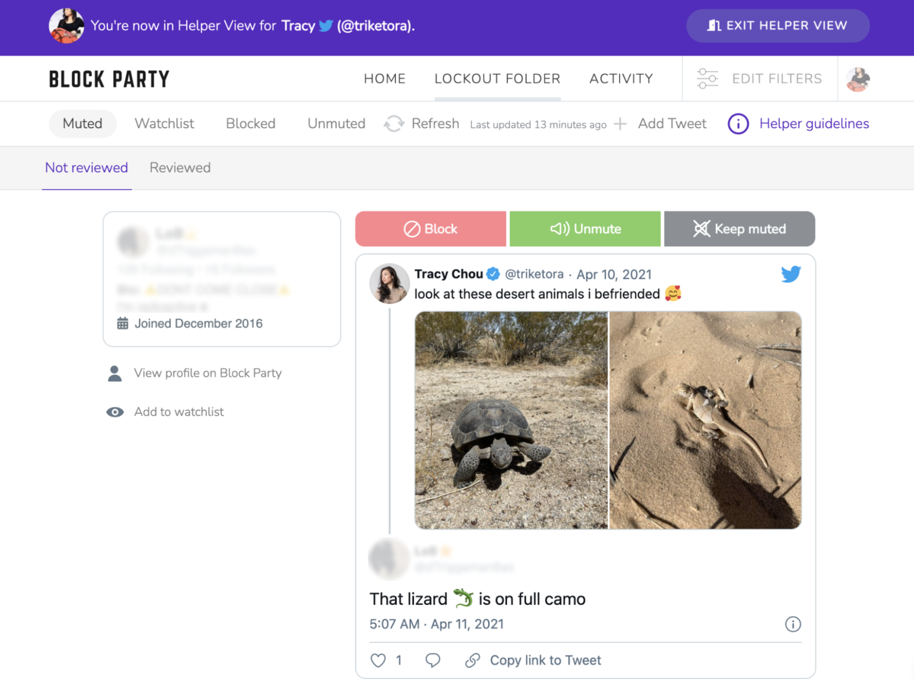Unmute this account with the green button
Viewport: 914px width, 695px height.
point(585,229)
